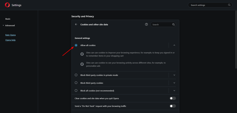
Task: Click the second cookie icon about personalized ads
Action: 82,64
